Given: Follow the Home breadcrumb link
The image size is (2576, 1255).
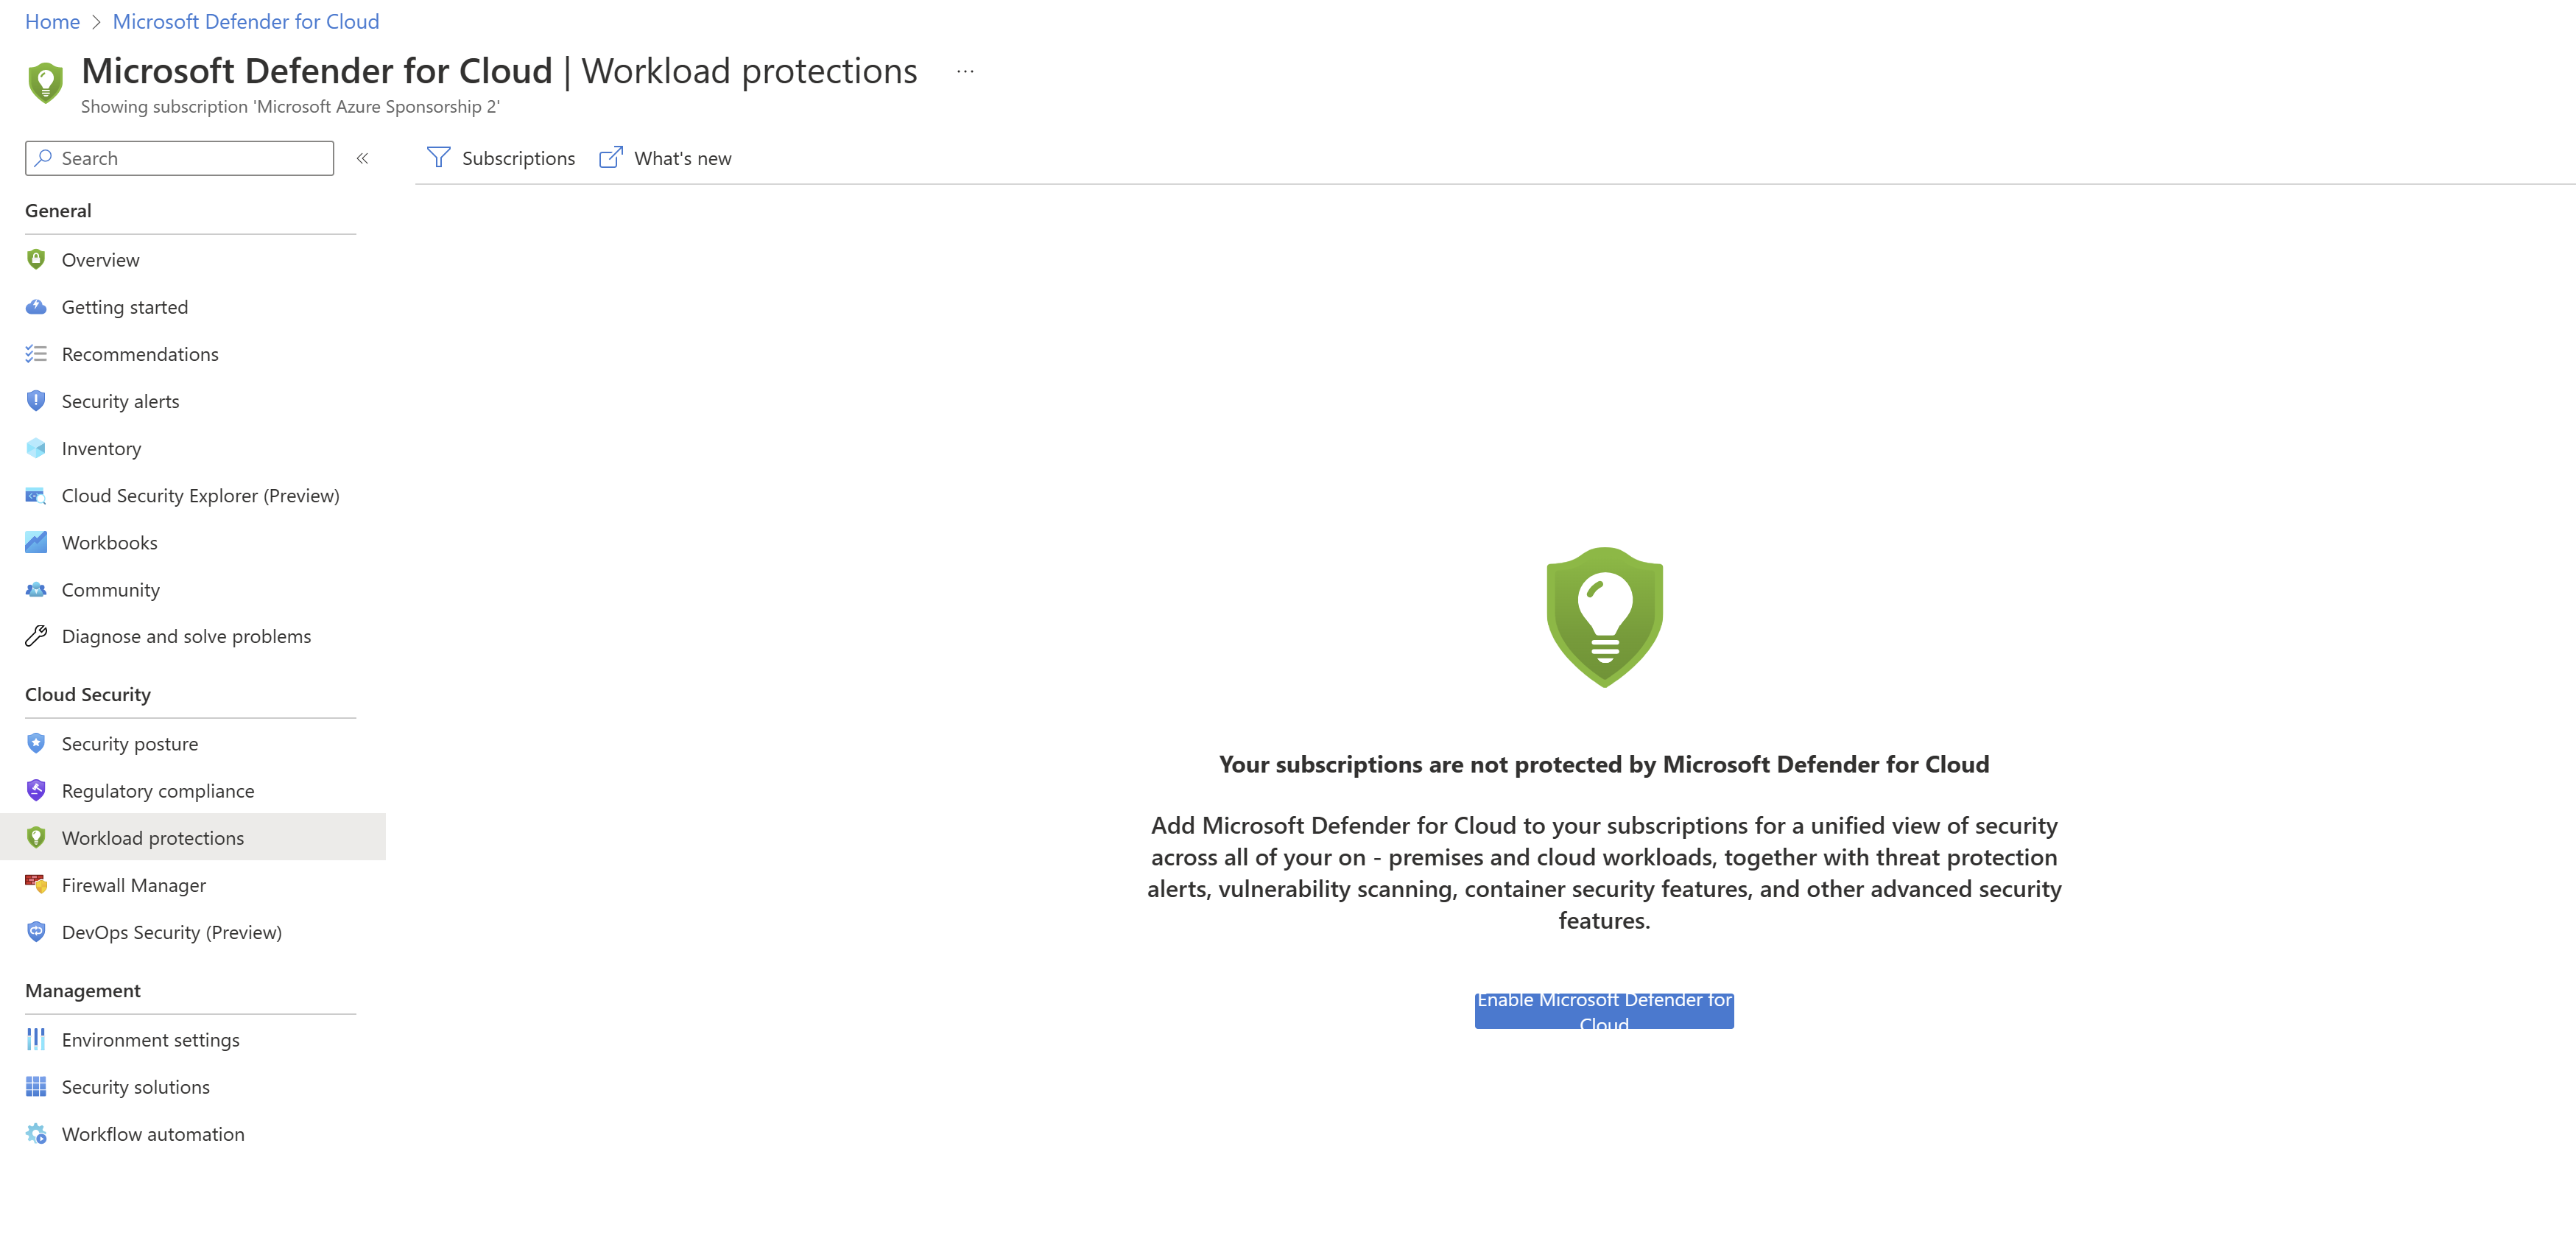Looking at the screenshot, I should pos(52,21).
